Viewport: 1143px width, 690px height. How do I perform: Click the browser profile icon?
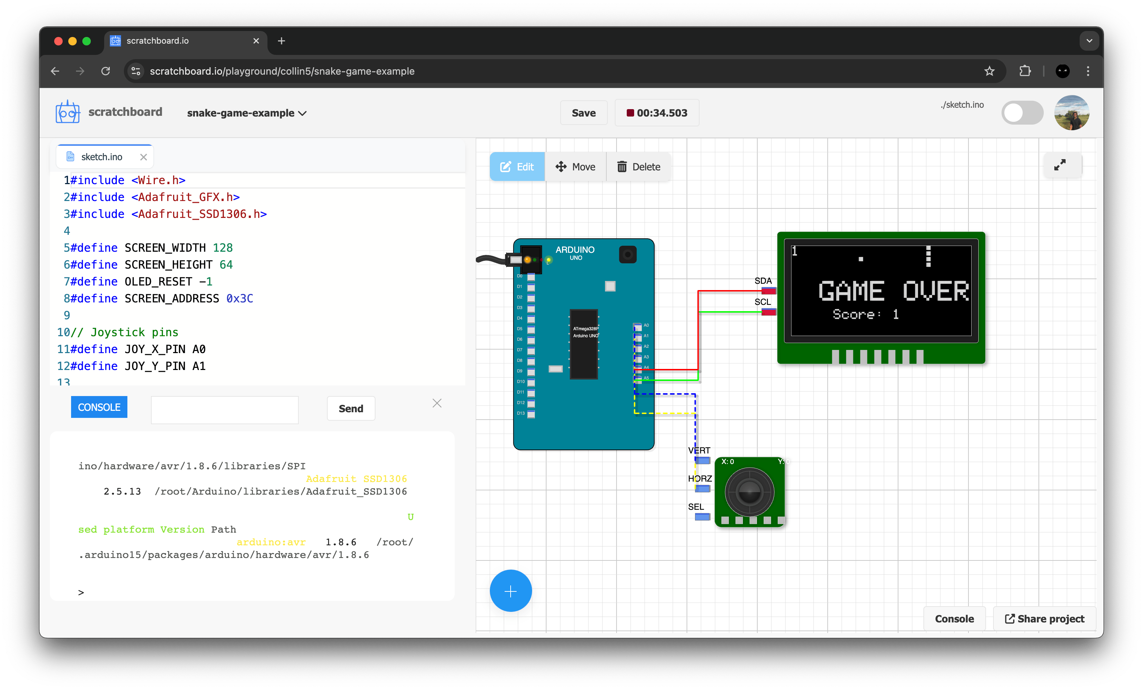click(x=1062, y=71)
